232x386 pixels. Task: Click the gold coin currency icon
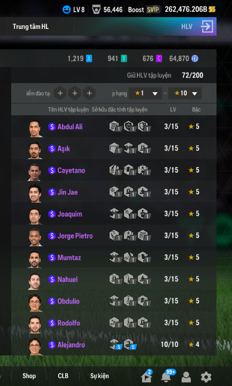[x=212, y=10]
